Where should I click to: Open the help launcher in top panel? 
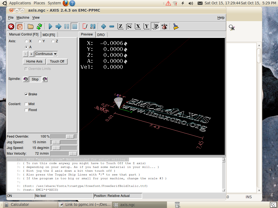pos(72,3)
